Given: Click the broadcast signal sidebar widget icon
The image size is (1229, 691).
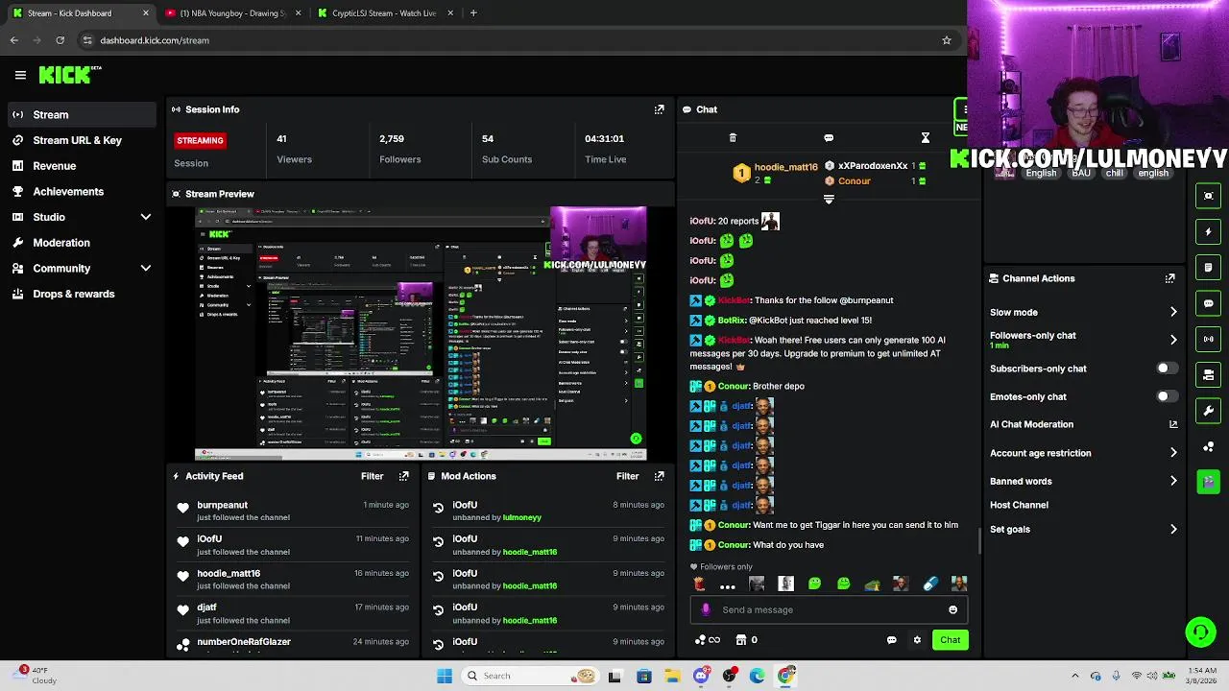Looking at the screenshot, I should pos(1208,339).
